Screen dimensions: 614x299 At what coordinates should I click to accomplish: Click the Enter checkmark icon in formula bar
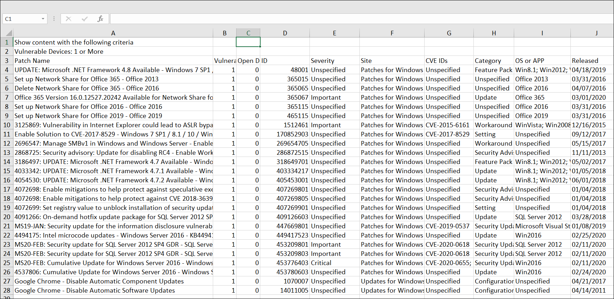(x=85, y=19)
